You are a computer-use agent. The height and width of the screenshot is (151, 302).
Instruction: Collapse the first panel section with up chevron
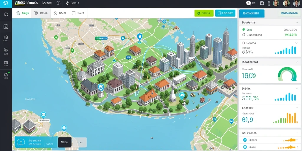(297, 22)
